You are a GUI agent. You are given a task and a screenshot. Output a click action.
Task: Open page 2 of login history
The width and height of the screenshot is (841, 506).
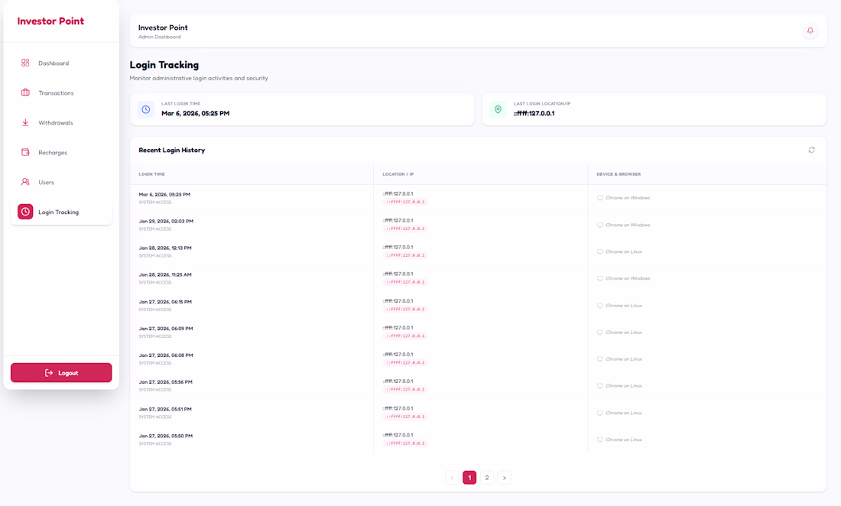[487, 478]
